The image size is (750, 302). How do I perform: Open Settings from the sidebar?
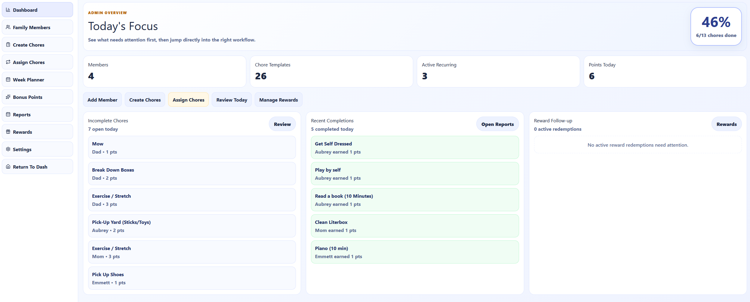tap(37, 149)
